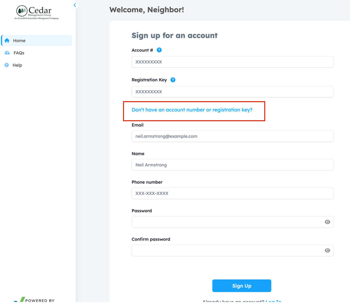
Task: Click the Phone number input field
Action: [x=232, y=193]
